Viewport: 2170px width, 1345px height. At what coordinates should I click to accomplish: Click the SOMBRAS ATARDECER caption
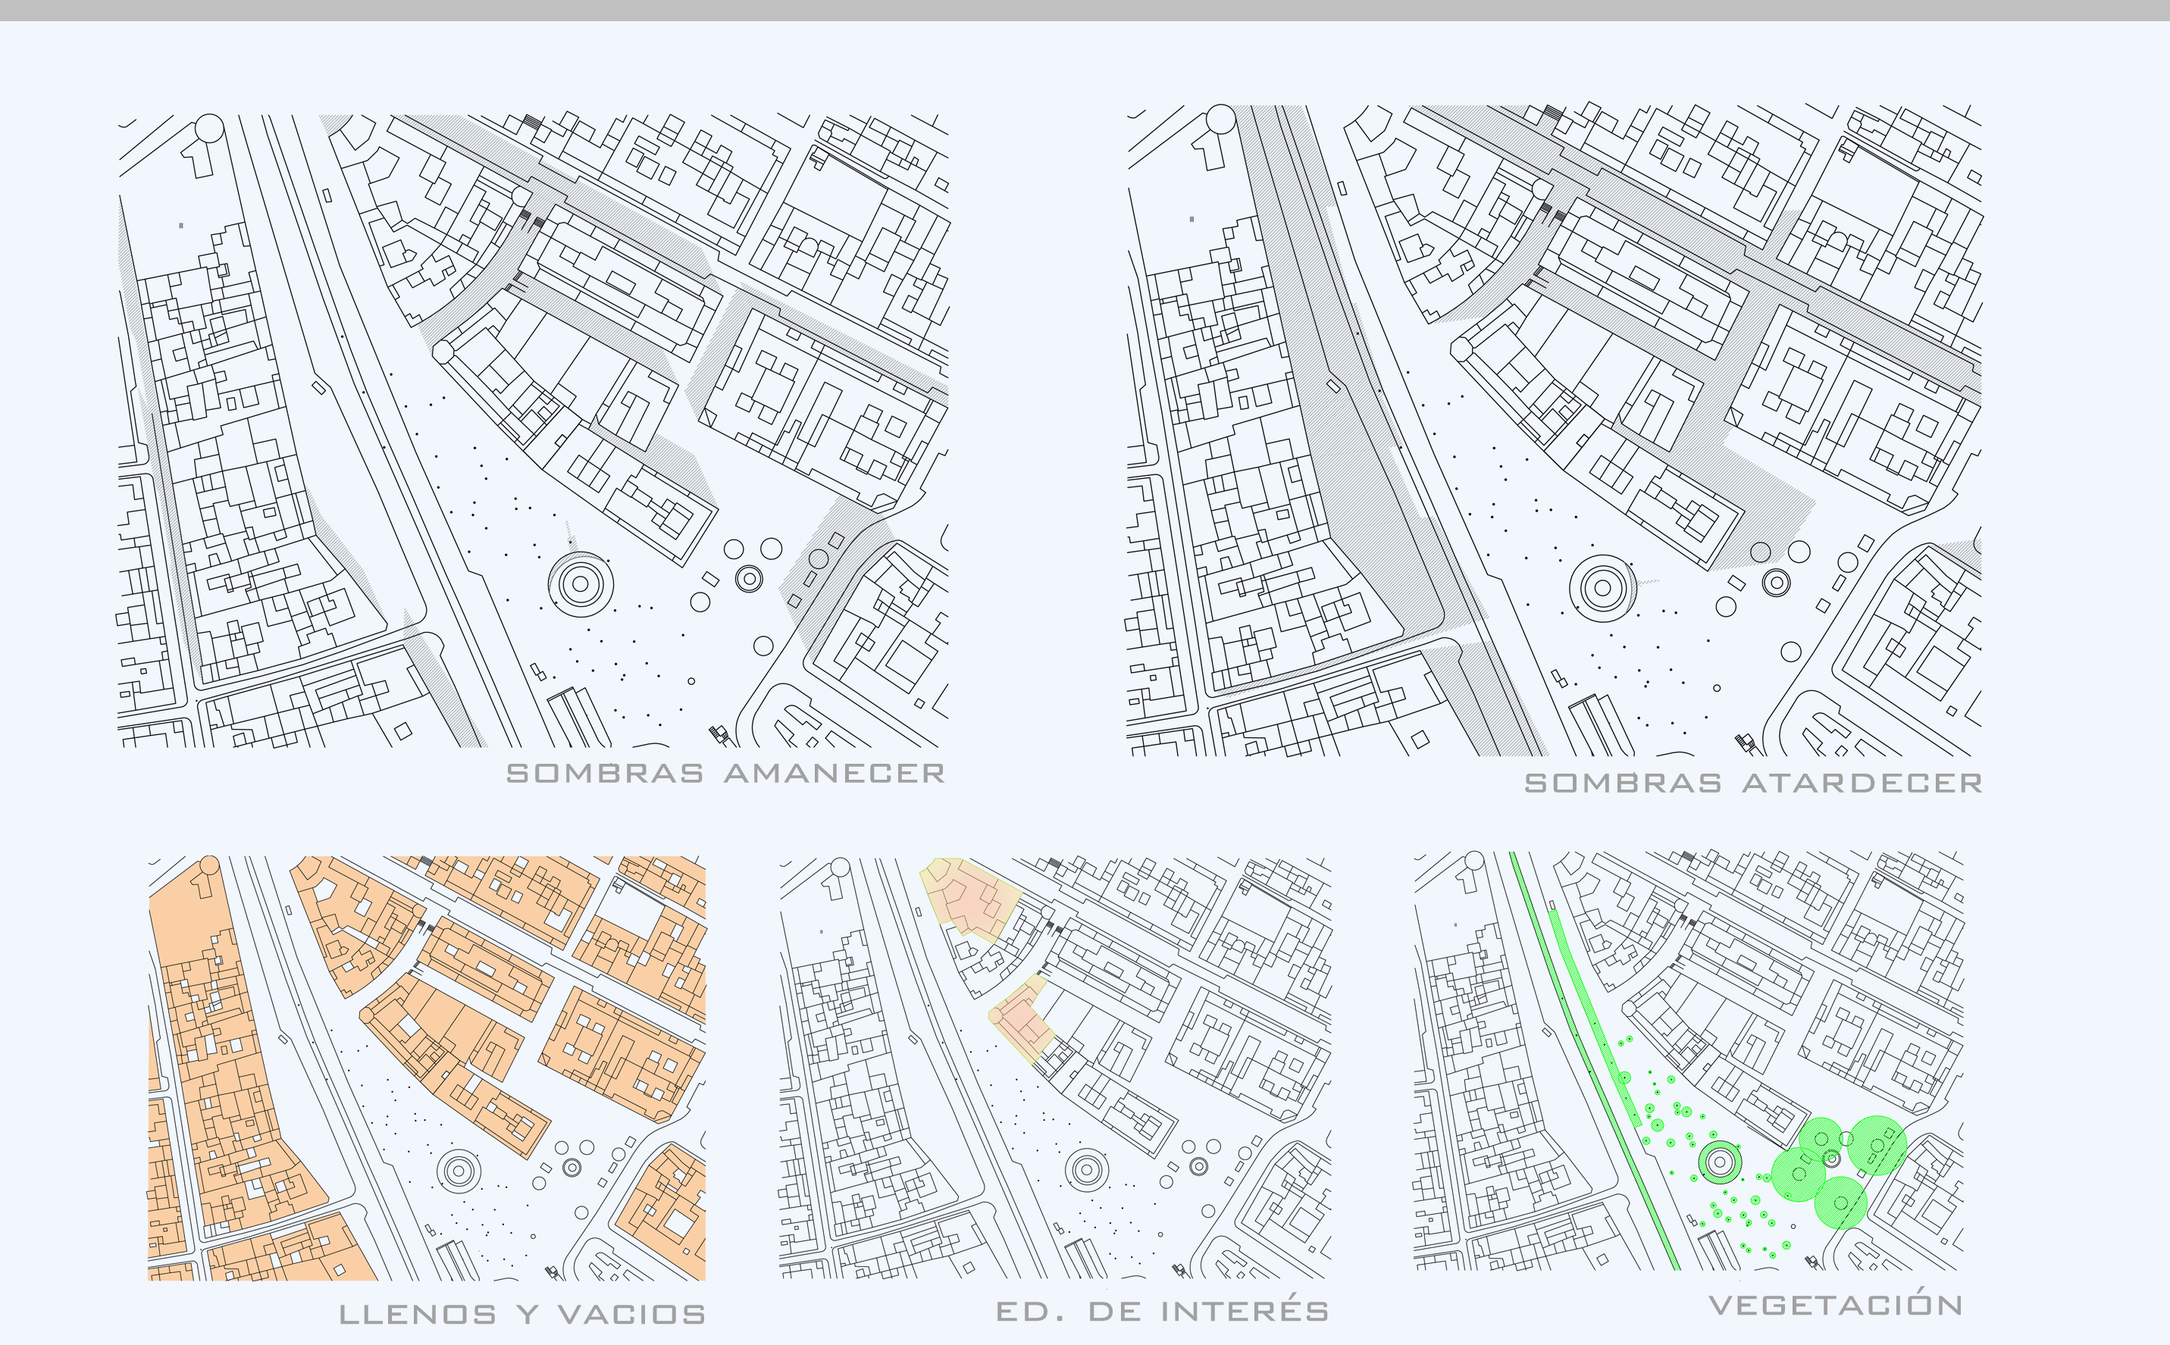(x=1752, y=783)
